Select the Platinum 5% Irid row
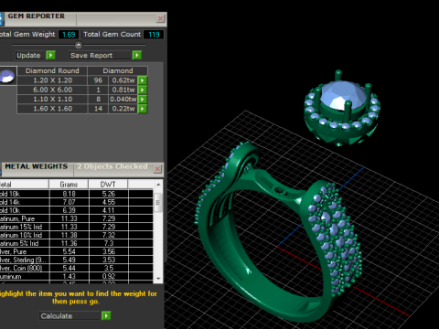Screen dimensions: 439x329 pyautogui.click(x=76, y=243)
